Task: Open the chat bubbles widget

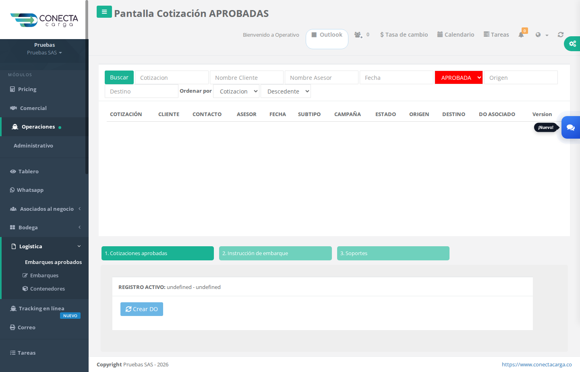Action: coord(571,127)
